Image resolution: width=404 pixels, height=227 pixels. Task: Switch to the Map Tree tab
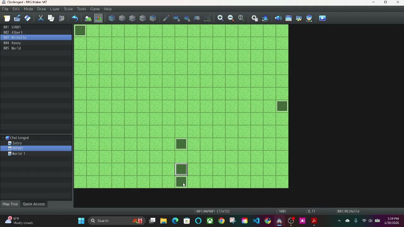(x=10, y=204)
